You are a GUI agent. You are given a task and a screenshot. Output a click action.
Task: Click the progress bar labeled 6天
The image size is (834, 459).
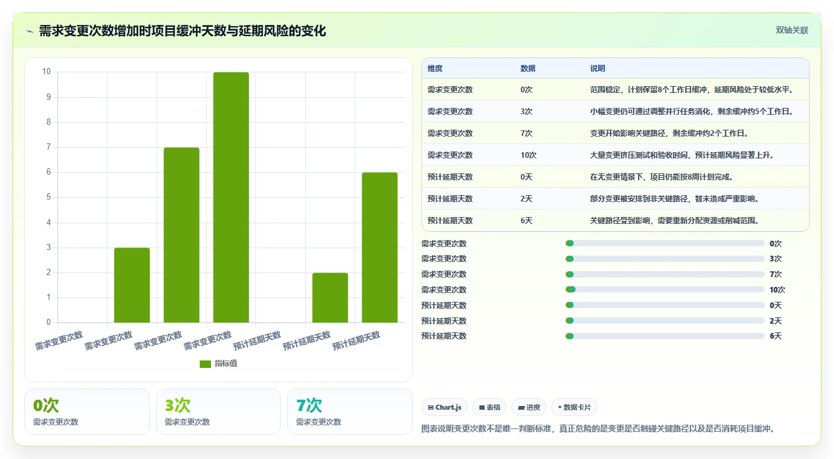tap(665, 336)
